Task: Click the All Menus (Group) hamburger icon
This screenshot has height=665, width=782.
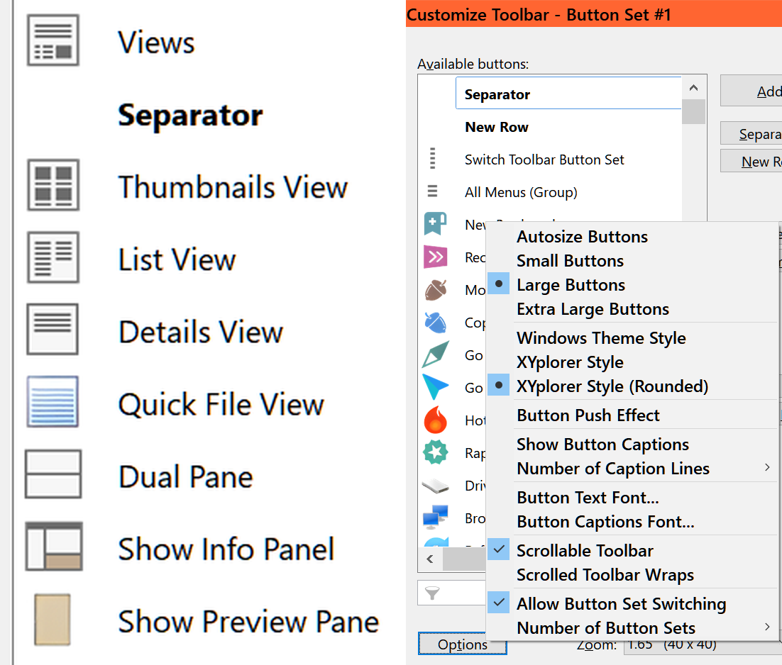Action: (432, 191)
